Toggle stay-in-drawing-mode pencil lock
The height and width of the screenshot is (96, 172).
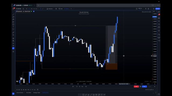13,41
